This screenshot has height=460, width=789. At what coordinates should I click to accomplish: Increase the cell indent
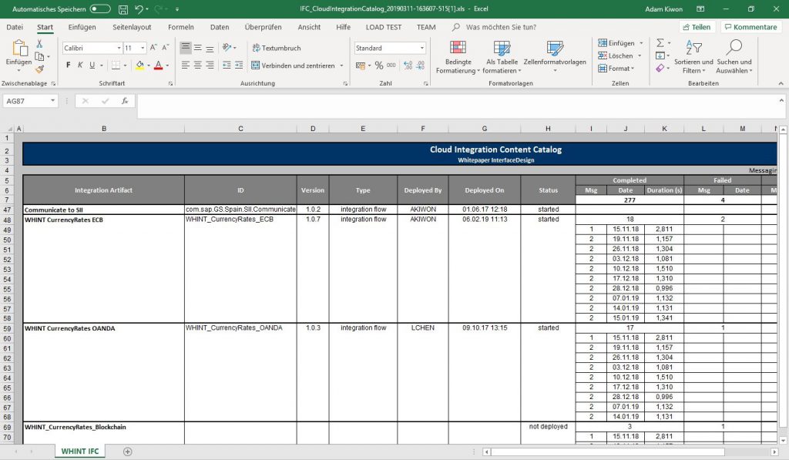coord(239,65)
